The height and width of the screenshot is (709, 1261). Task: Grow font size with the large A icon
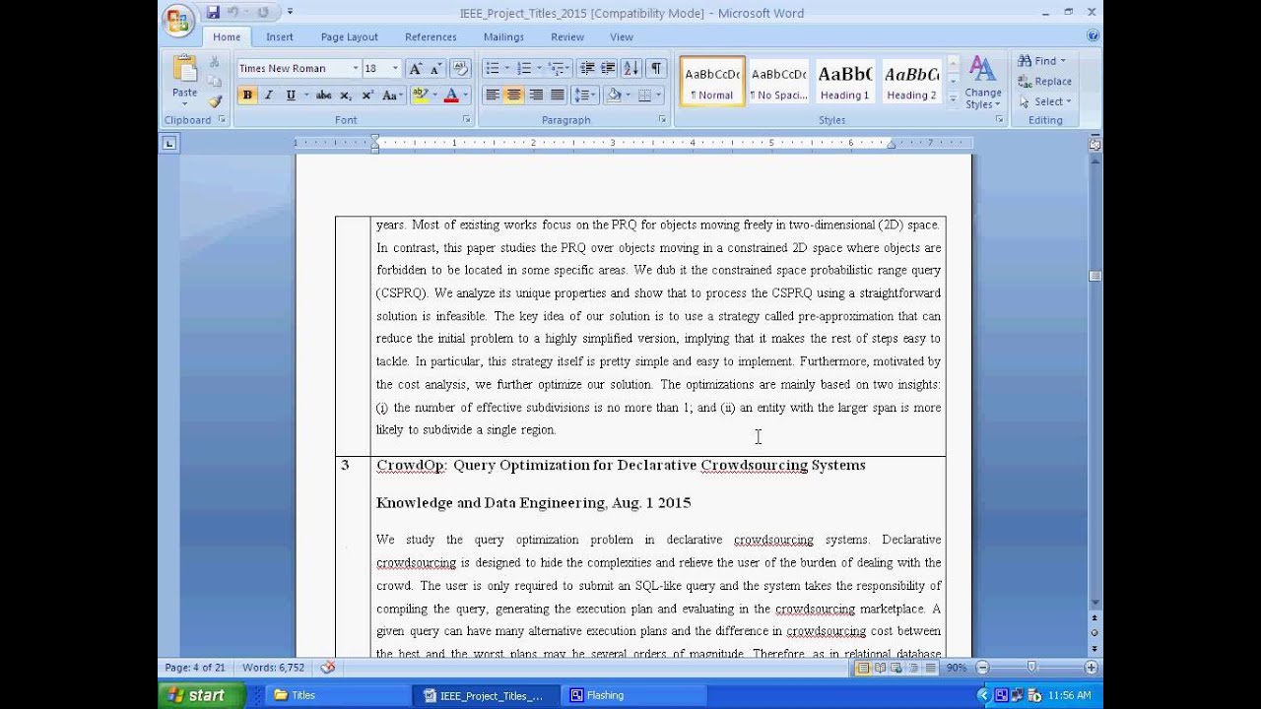[x=416, y=69]
